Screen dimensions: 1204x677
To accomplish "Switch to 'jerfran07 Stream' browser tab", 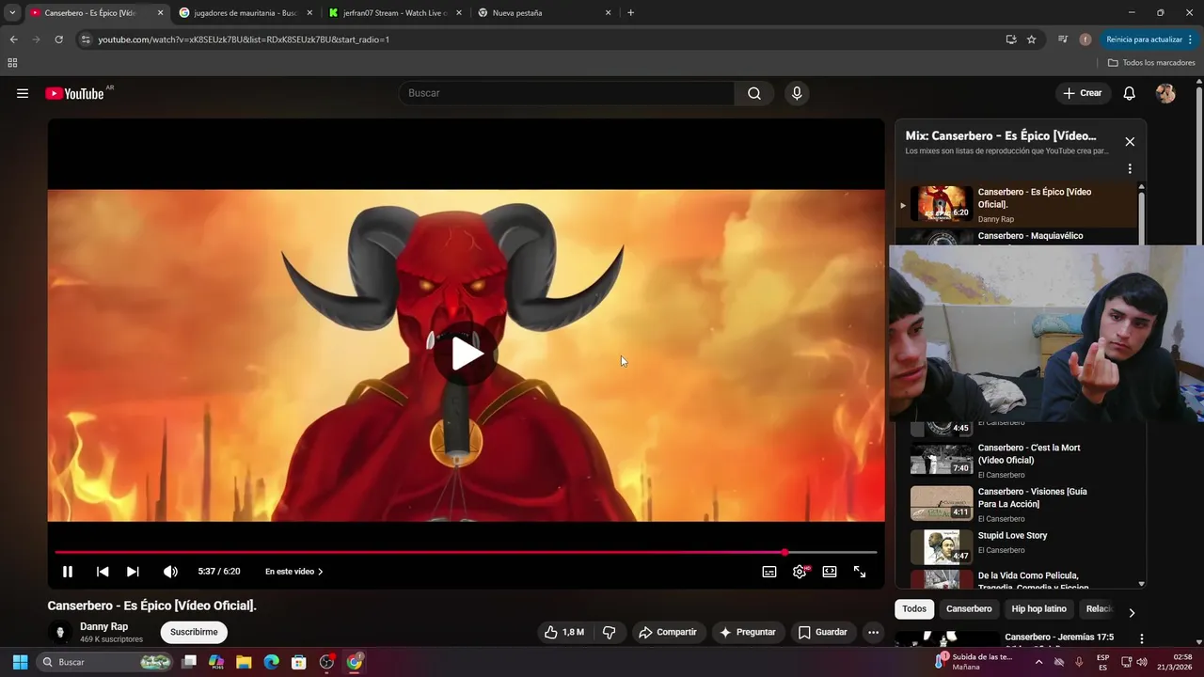I will [395, 13].
